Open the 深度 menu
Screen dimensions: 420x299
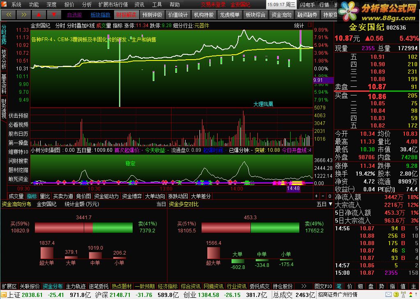click(51, 5)
